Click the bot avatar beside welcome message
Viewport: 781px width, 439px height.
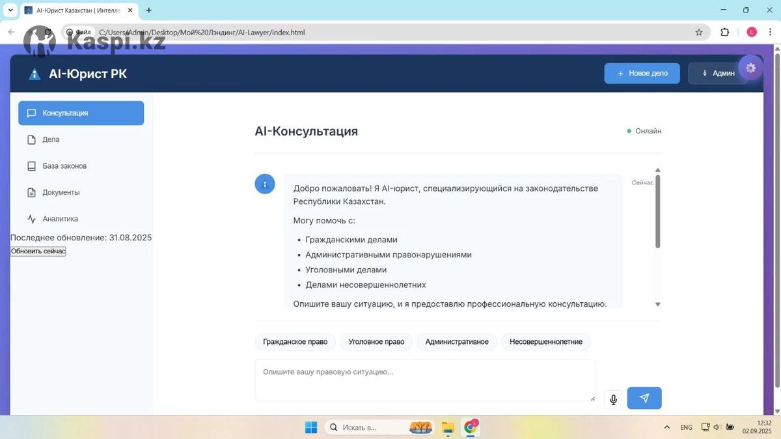coord(264,184)
